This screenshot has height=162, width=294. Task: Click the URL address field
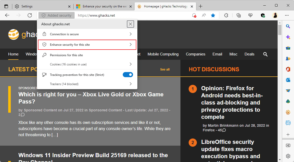coord(133,15)
